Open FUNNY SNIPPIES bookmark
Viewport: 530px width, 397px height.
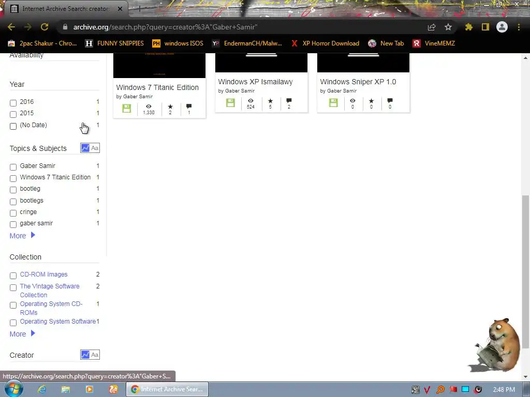(x=114, y=43)
